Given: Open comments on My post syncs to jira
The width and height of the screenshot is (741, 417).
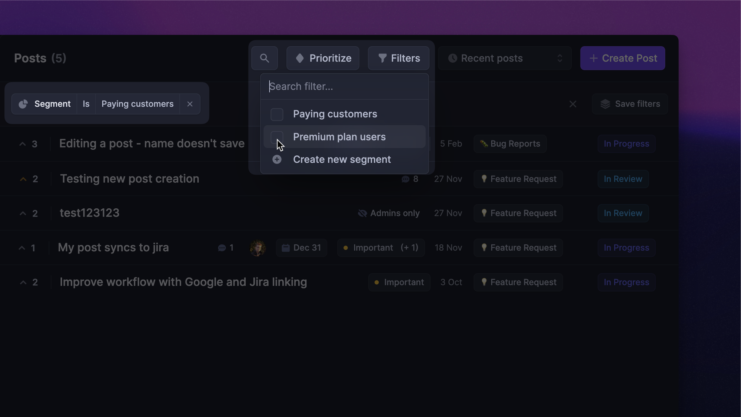Looking at the screenshot, I should (x=222, y=248).
